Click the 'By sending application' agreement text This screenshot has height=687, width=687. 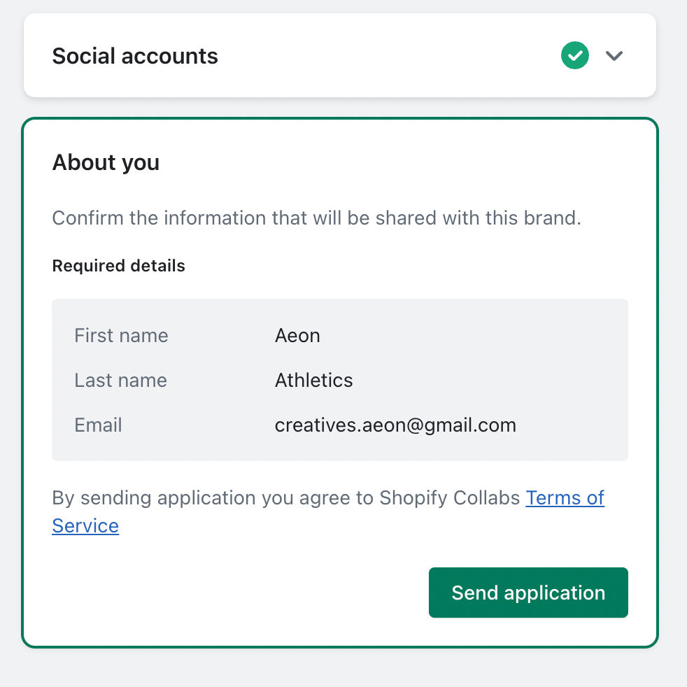point(210,498)
